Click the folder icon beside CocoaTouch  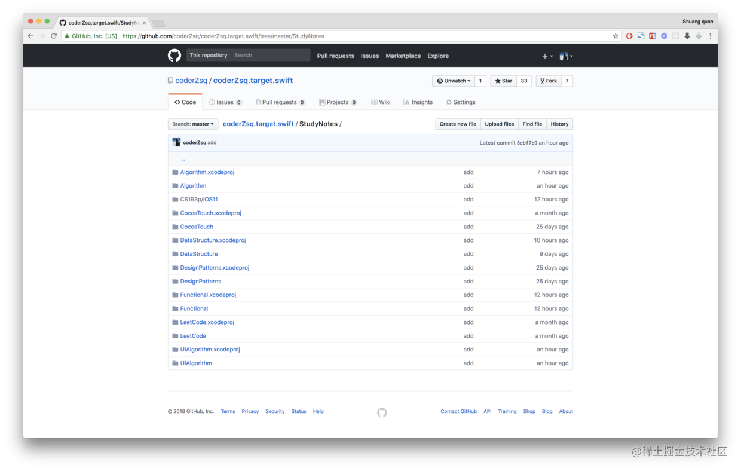tap(175, 227)
